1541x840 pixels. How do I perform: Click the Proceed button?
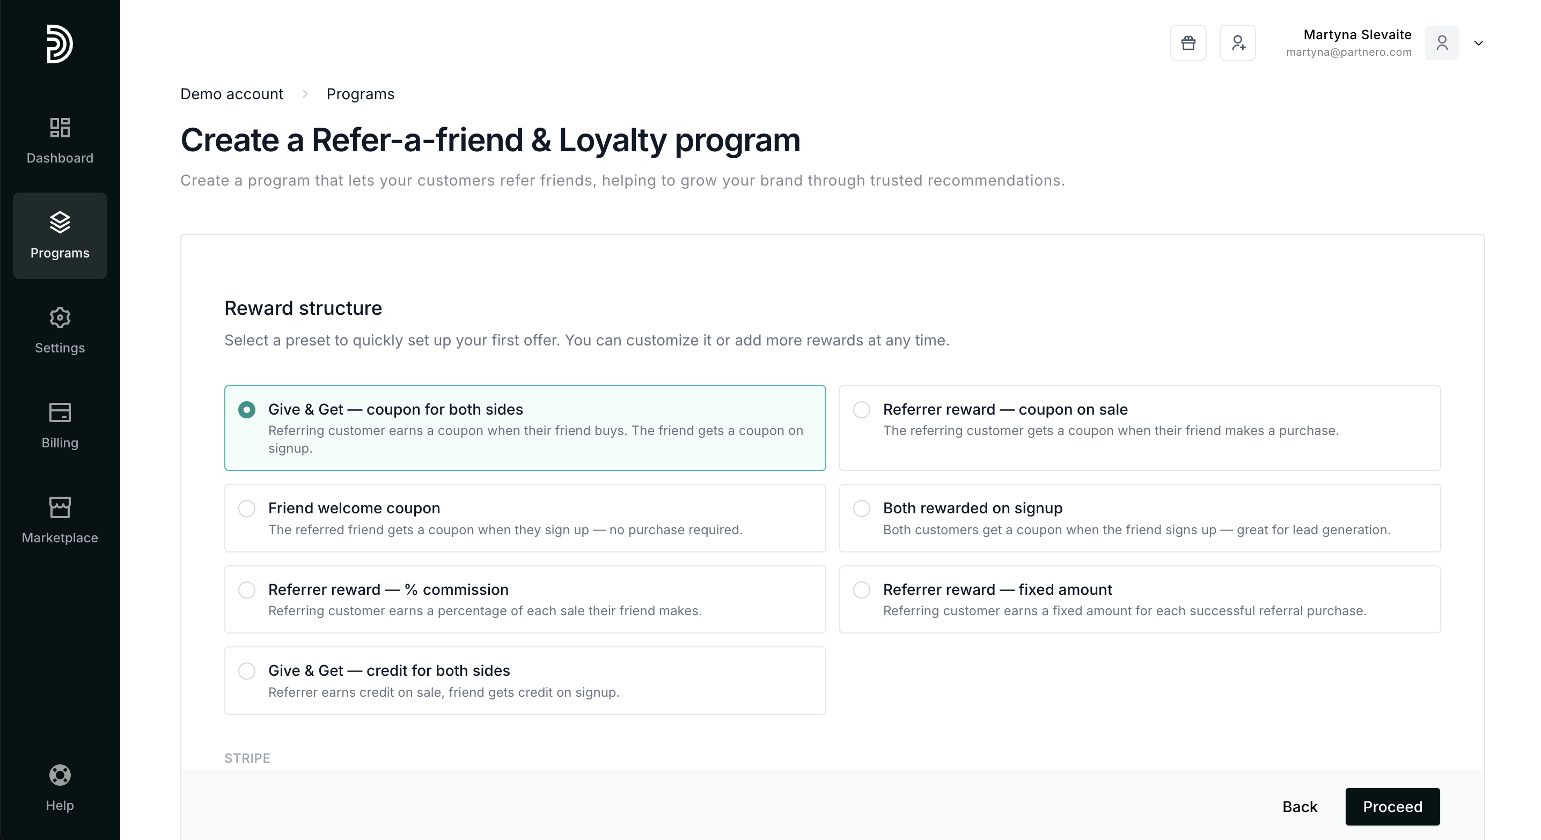click(x=1392, y=807)
